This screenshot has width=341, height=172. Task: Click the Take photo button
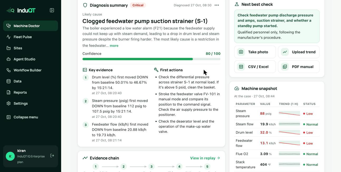(255, 52)
